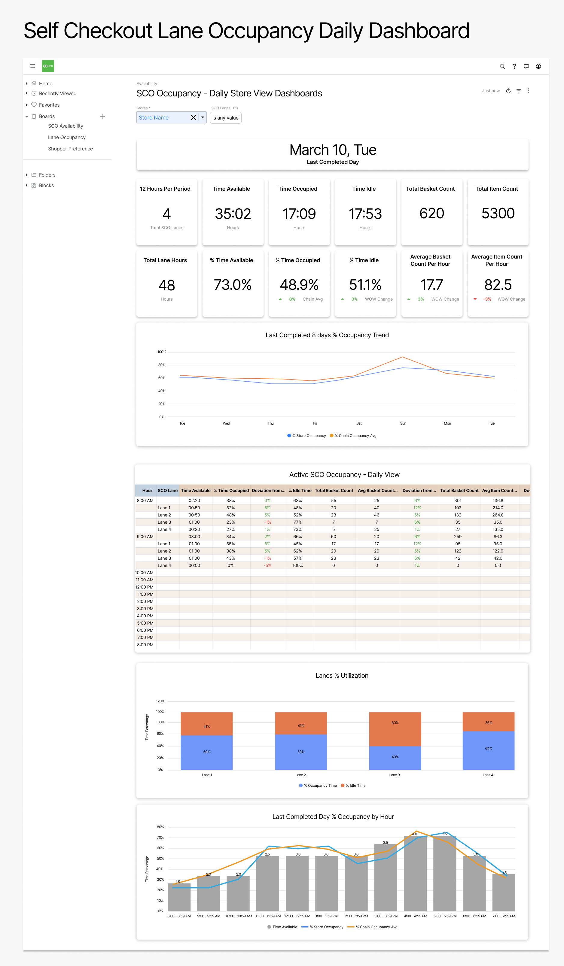Click the 'Just now' refresh timestamp

tap(491, 91)
